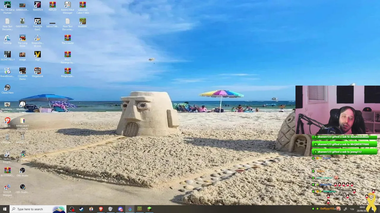Launch CloverPit Demo shortcut
This screenshot has height=213, width=380.
click(x=22, y=74)
